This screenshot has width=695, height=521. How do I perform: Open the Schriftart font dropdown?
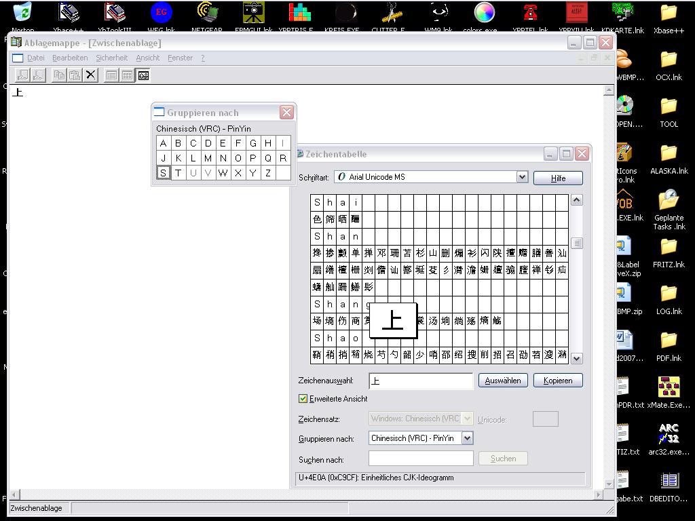[x=521, y=176]
